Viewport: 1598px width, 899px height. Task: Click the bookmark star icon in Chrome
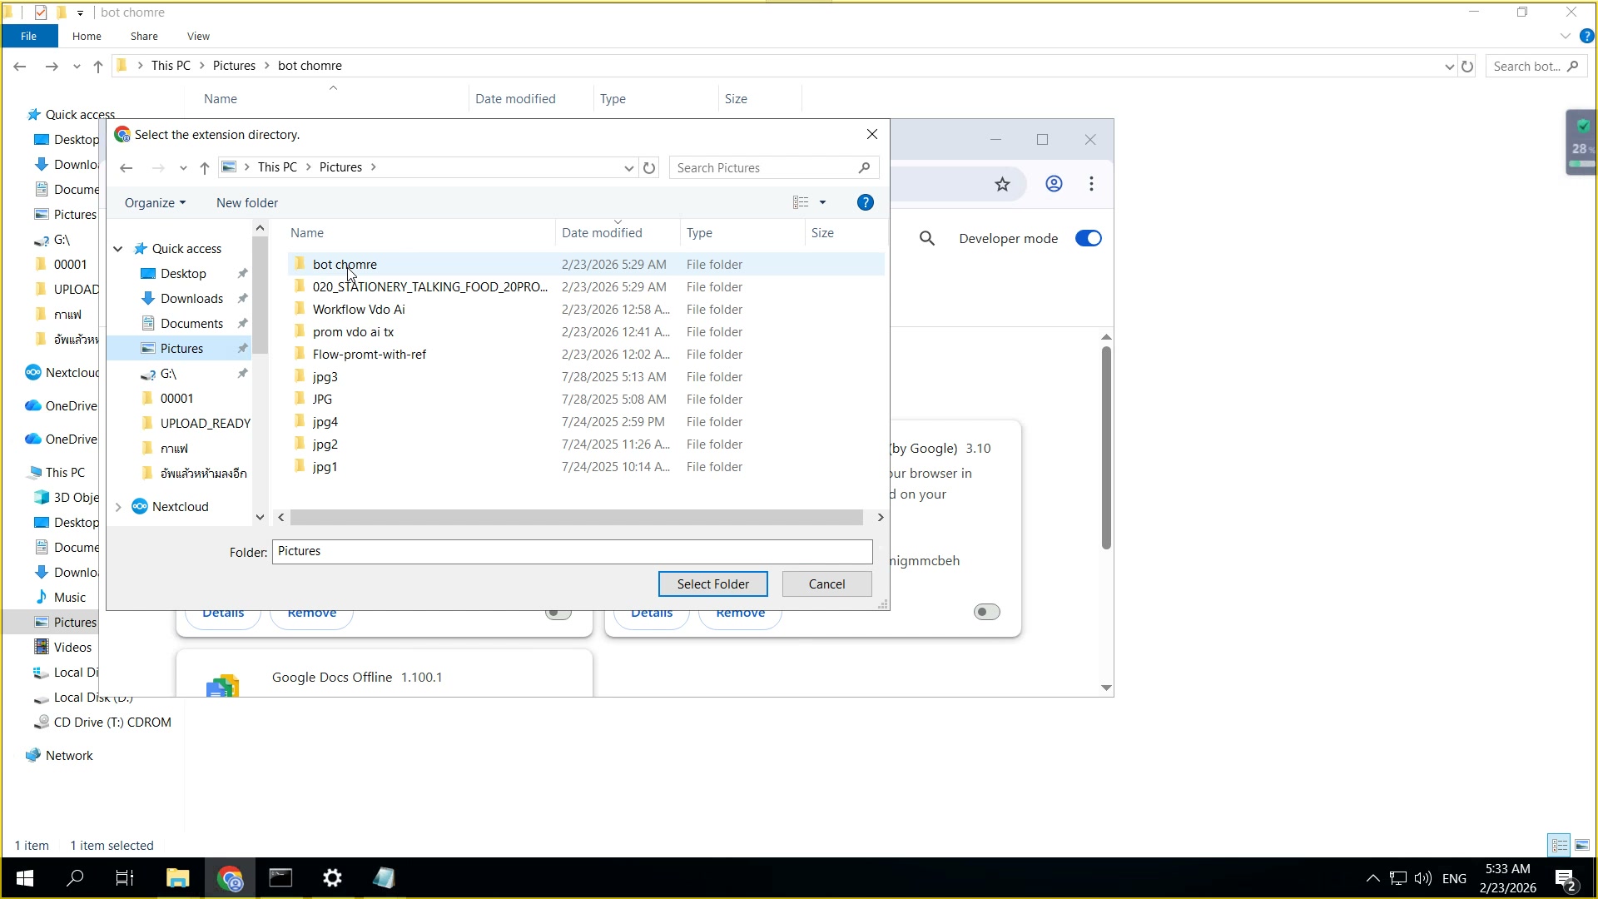1002,184
